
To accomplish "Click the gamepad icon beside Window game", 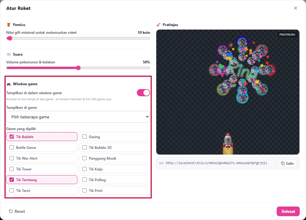I will pyautogui.click(x=9, y=84).
